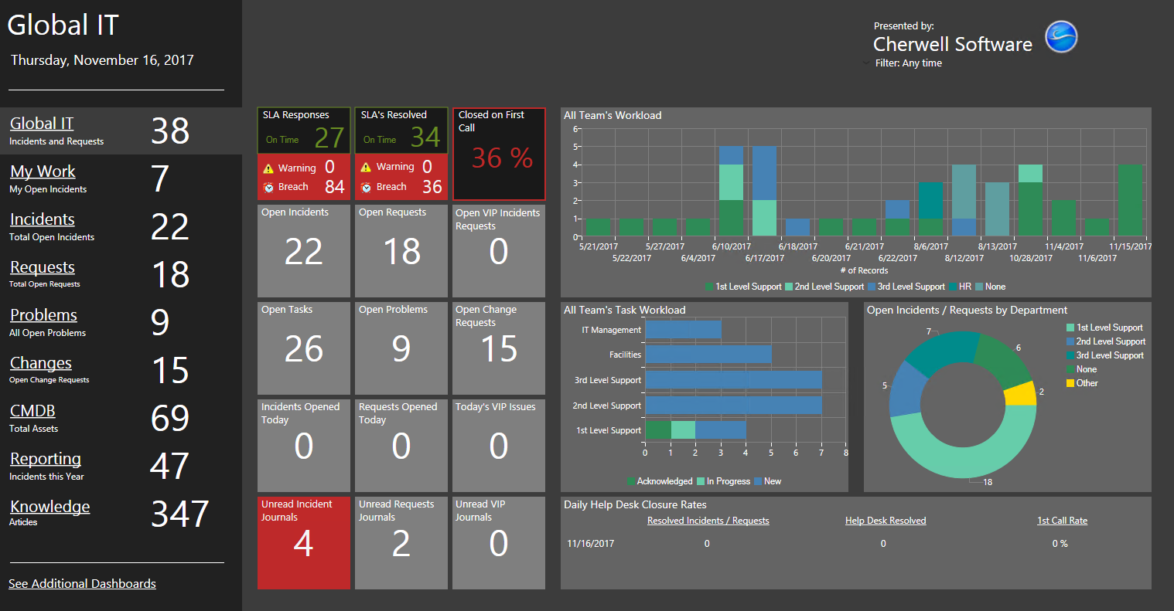1174x611 pixels.
Task: Open the Open Incidents tile showing 22
Action: pyautogui.click(x=304, y=251)
